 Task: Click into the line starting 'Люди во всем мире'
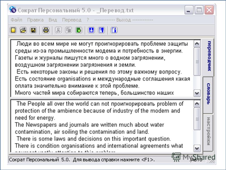point(102,44)
